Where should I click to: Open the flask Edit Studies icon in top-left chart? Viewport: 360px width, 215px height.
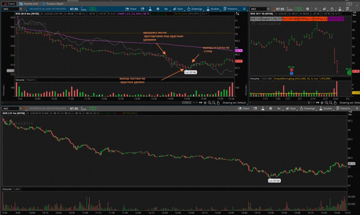[150, 9]
